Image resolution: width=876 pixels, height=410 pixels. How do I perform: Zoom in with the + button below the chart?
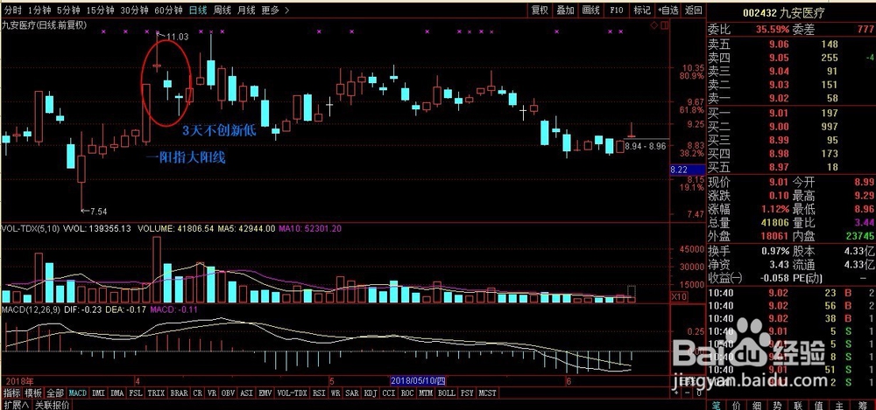click(676, 393)
